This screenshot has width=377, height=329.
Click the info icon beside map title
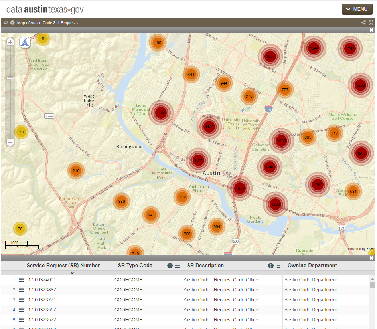pos(12,23)
